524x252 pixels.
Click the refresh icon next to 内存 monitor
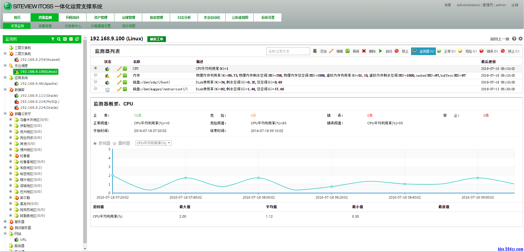tap(125, 75)
